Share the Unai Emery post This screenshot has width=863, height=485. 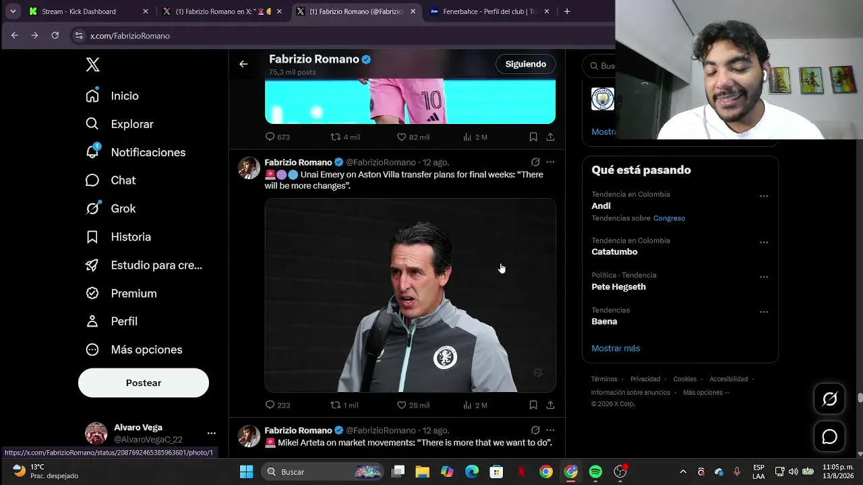click(550, 405)
